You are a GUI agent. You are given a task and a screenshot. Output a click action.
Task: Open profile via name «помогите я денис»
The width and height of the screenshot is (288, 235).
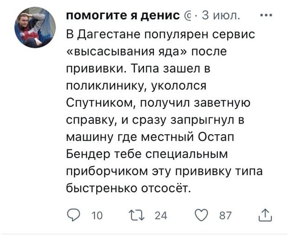[123, 15]
